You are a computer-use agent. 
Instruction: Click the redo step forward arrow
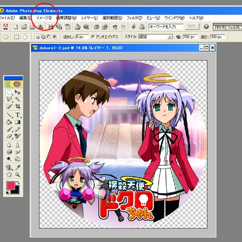click(123, 27)
